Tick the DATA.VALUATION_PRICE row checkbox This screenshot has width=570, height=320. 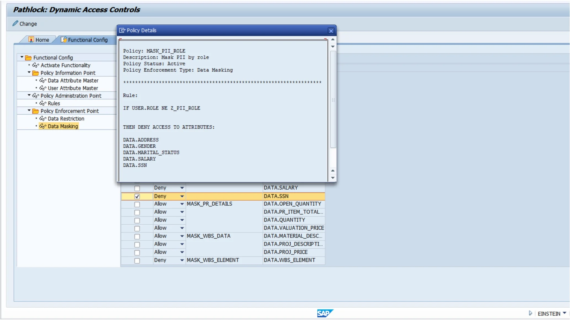(137, 228)
